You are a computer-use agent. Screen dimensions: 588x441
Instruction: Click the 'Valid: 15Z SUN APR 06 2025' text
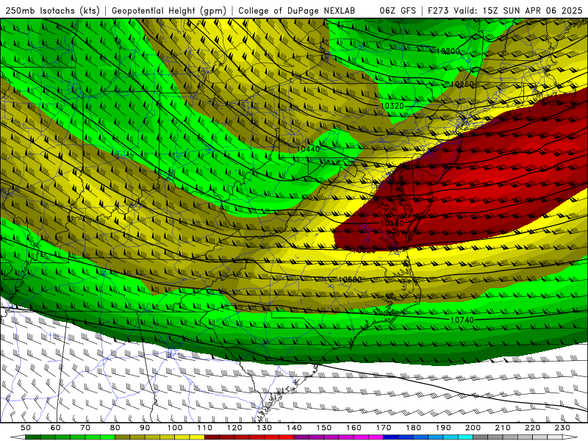click(518, 10)
